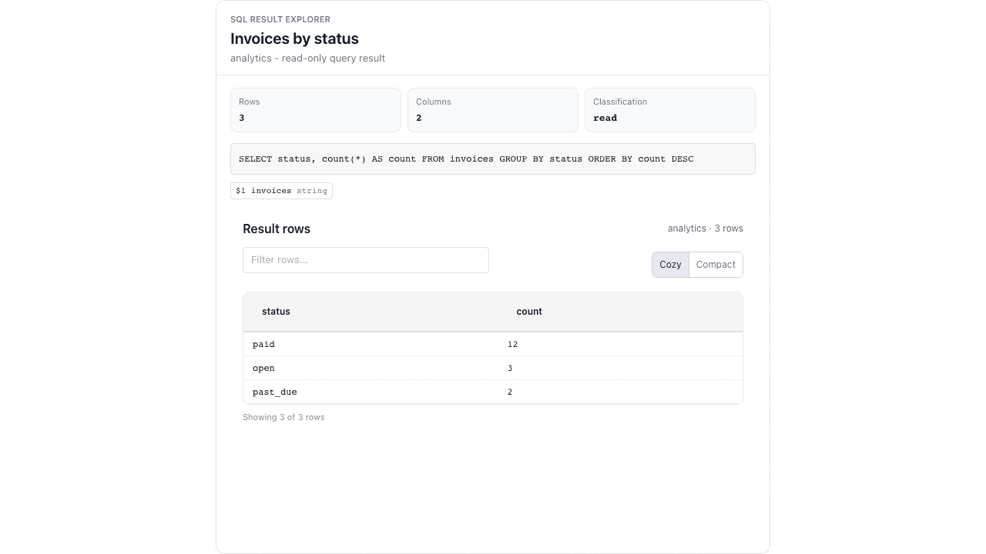Click the count value 2 for past_due

click(510, 392)
